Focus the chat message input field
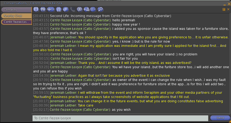 click(120, 118)
